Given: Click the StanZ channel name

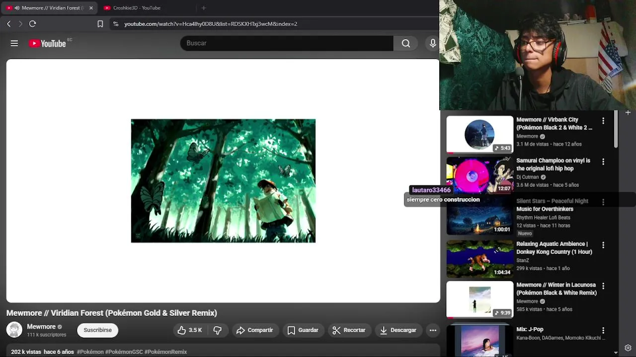Looking at the screenshot, I should [523, 260].
